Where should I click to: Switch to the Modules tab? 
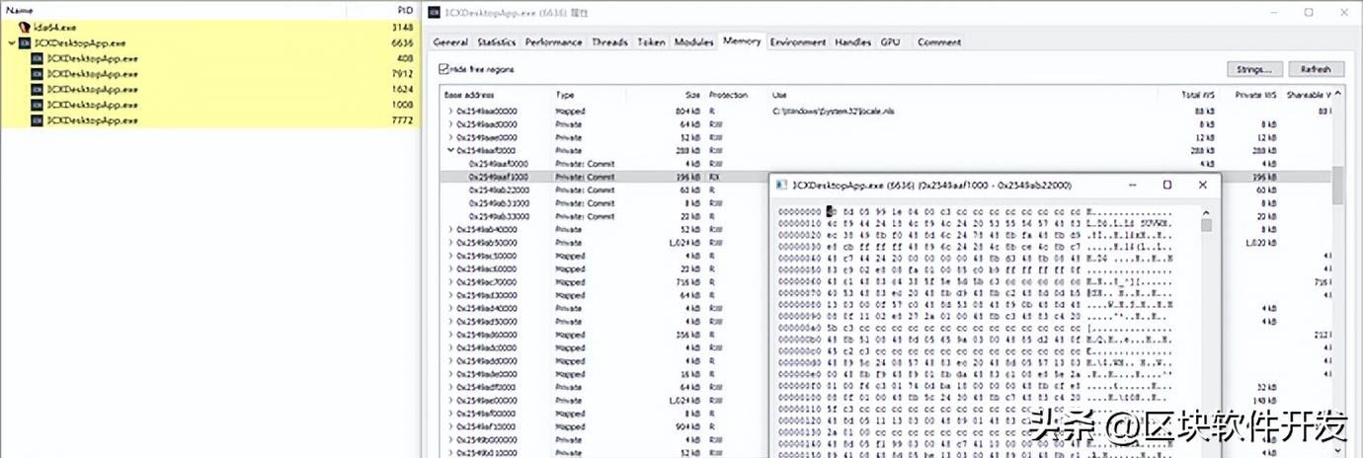coord(693,42)
